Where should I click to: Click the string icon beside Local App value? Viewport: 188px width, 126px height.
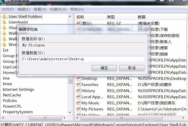(78, 97)
